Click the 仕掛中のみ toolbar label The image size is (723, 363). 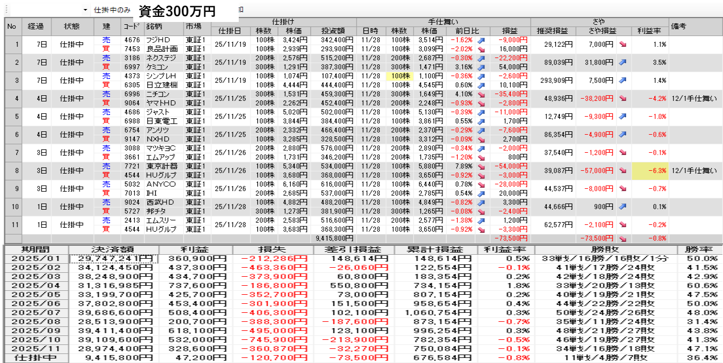(112, 10)
